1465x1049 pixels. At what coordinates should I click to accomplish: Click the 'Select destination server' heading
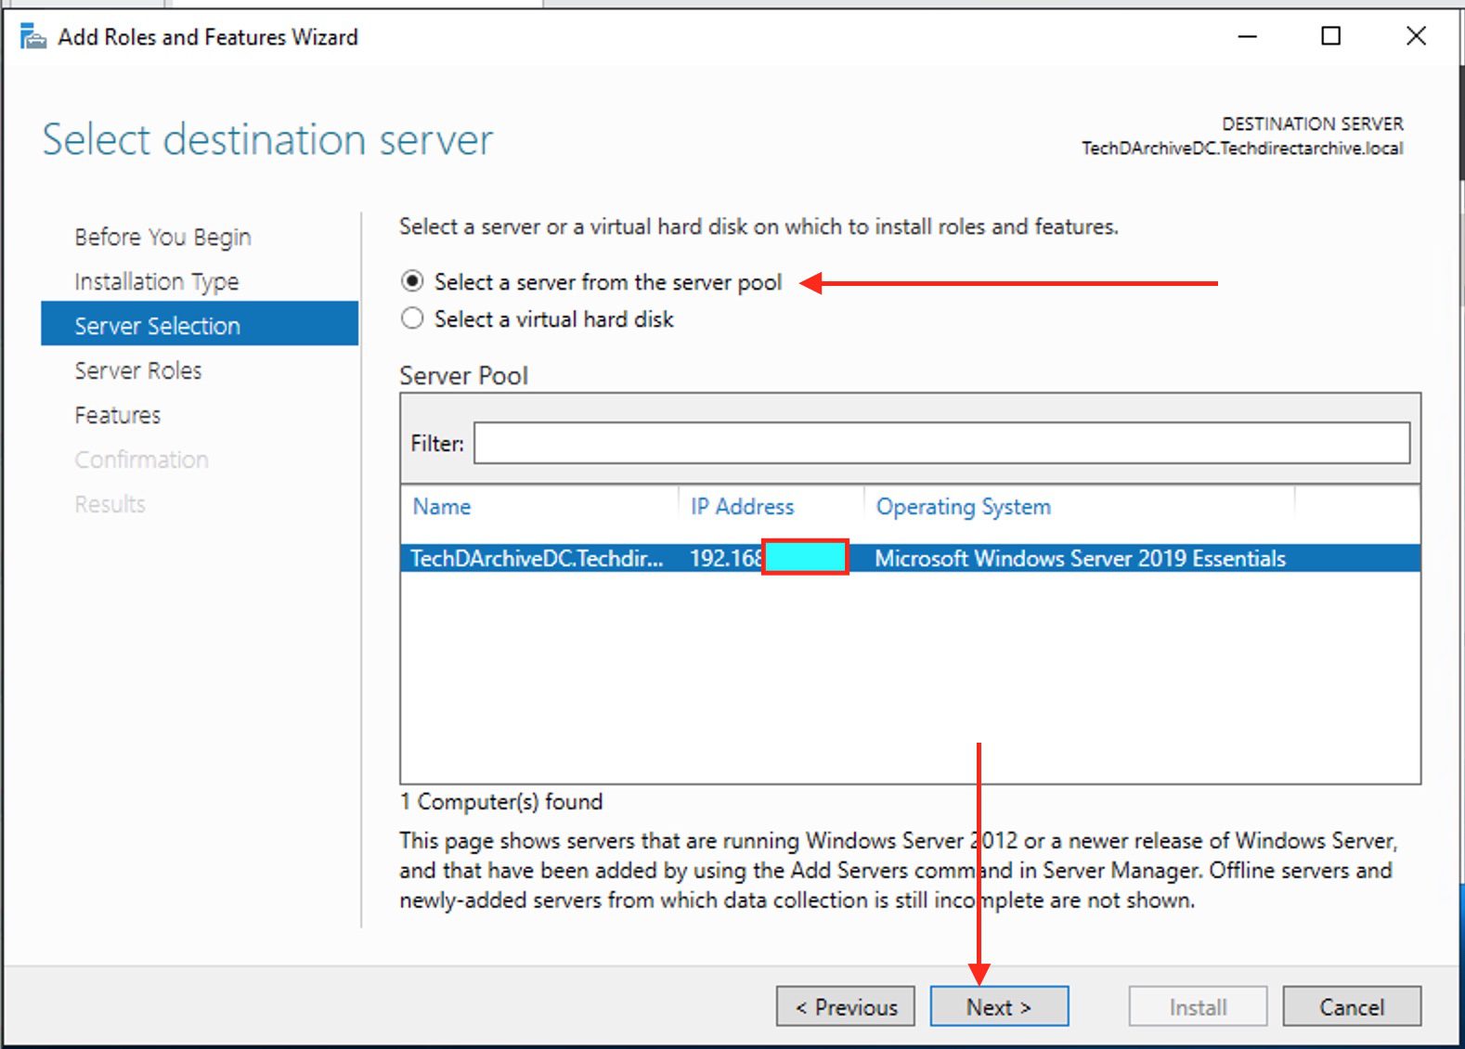267,139
